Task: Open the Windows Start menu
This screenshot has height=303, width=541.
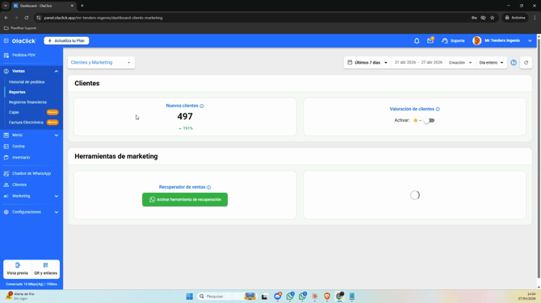Action: click(x=190, y=297)
